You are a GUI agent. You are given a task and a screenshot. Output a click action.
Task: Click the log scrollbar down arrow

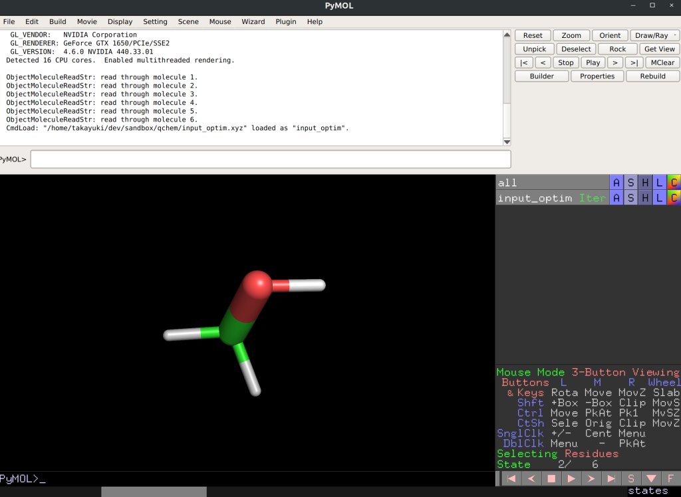pyautogui.click(x=507, y=142)
